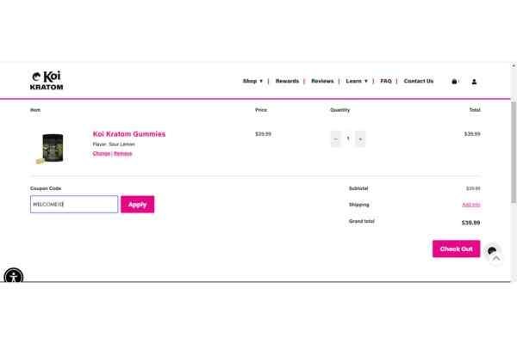517x344 pixels.
Task: Click the Koi Kratom logo
Action: [x=47, y=80]
